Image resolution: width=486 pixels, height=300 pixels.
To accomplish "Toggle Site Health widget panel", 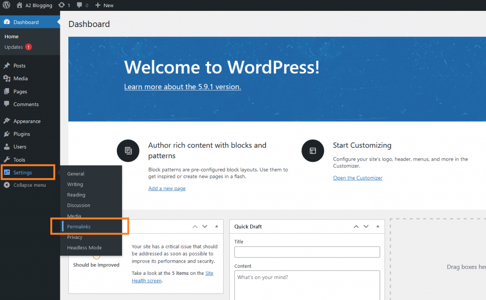I will [216, 227].
